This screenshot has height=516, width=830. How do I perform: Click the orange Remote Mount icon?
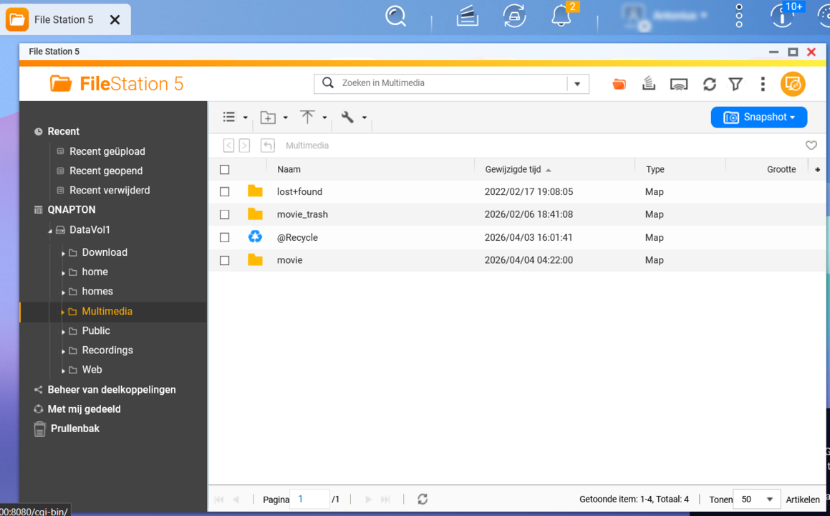coord(619,84)
